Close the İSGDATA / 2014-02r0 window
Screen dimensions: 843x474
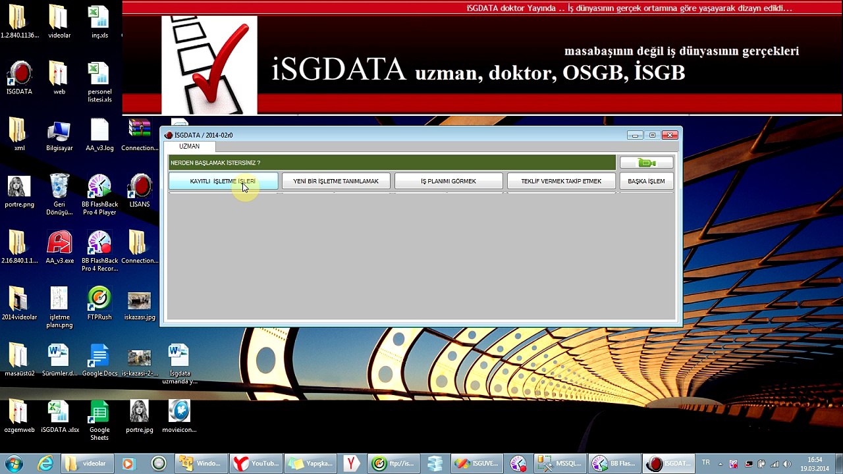[670, 135]
